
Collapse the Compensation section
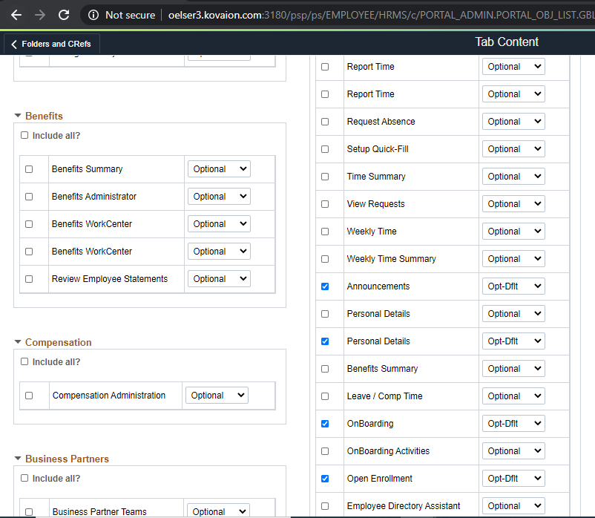point(18,342)
